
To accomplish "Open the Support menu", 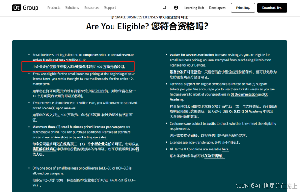I will click(110, 8).
